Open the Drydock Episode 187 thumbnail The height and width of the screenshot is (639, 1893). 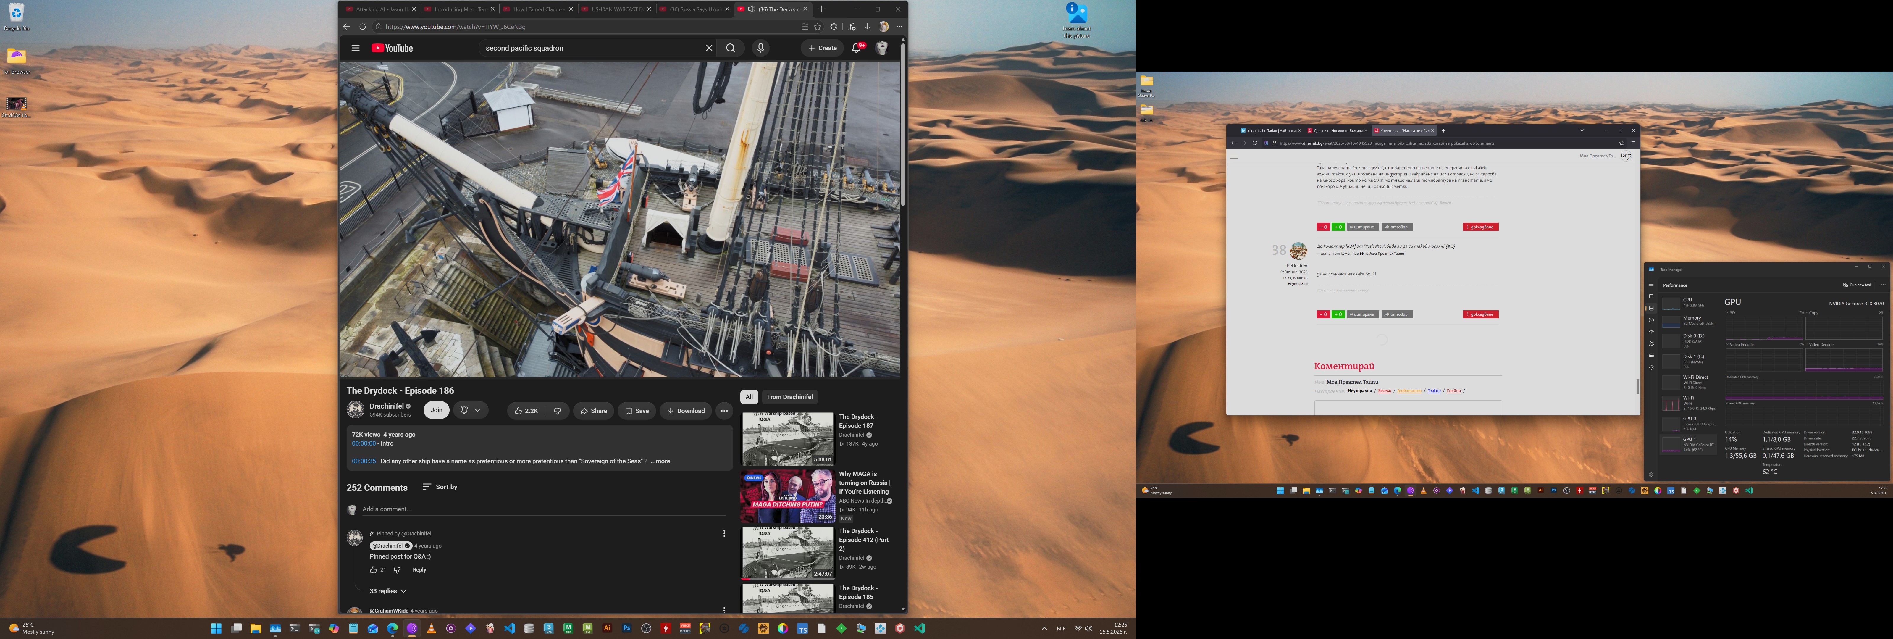[787, 439]
